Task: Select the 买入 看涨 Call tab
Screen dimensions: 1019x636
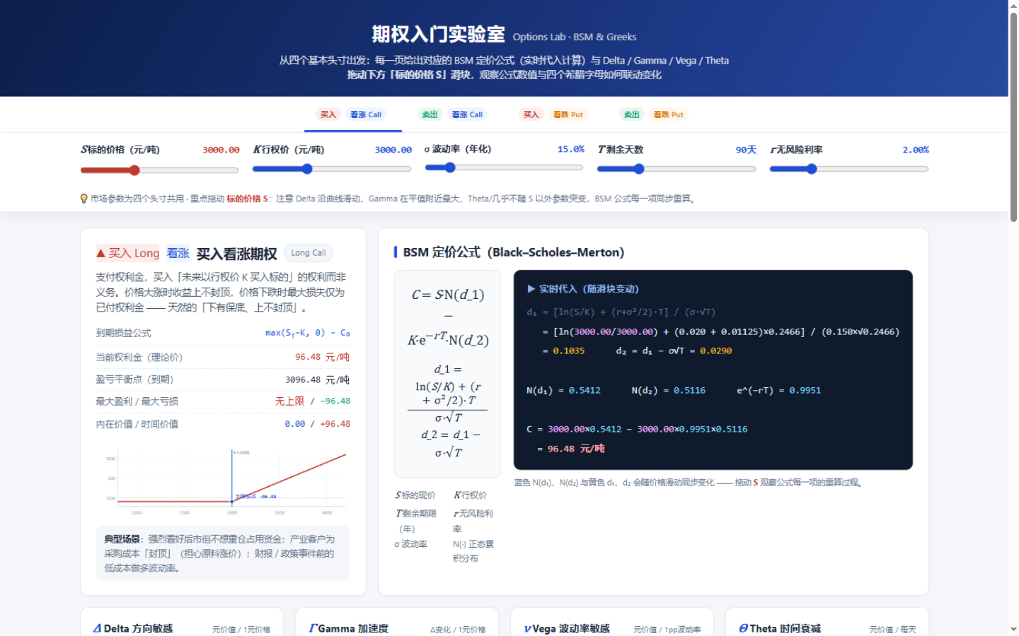Action: 352,114
